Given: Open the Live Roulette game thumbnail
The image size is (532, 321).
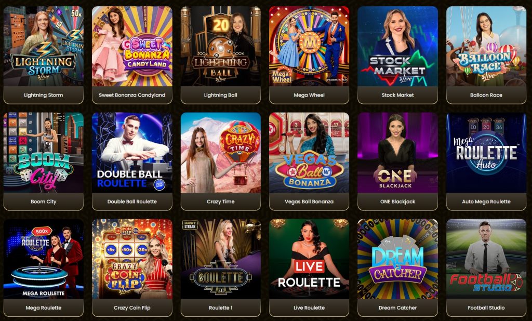Looking at the screenshot, I should [x=309, y=259].
